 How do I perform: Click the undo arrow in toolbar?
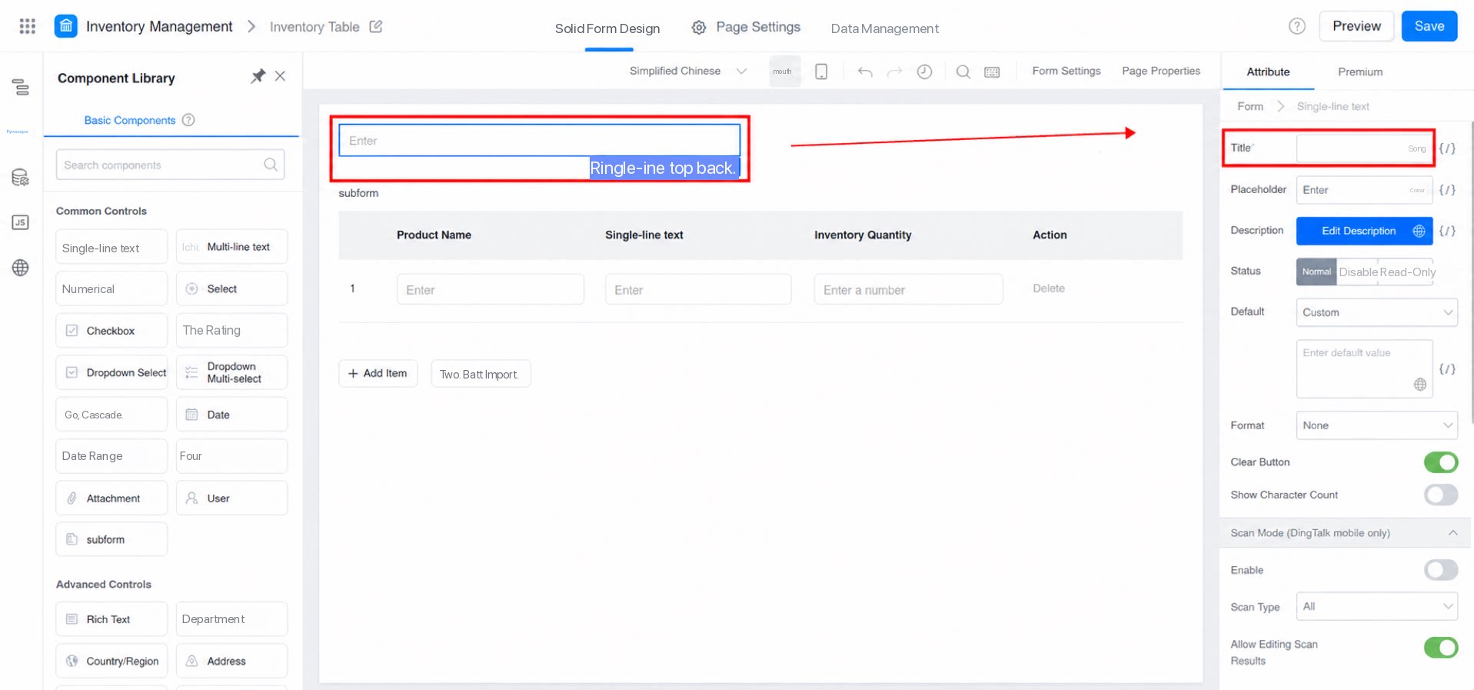(865, 72)
